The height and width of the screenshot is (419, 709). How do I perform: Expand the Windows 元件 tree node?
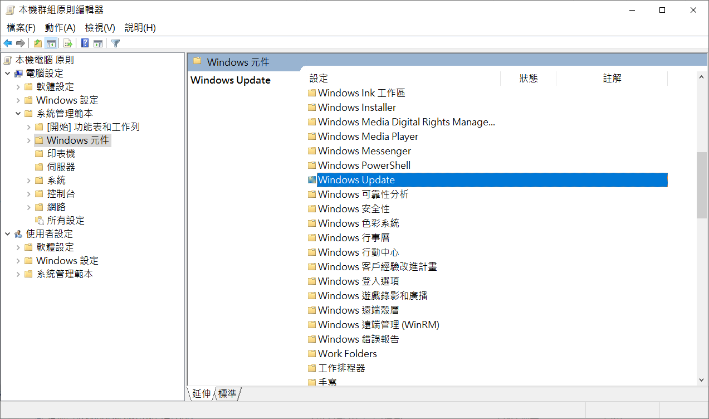(x=28, y=140)
